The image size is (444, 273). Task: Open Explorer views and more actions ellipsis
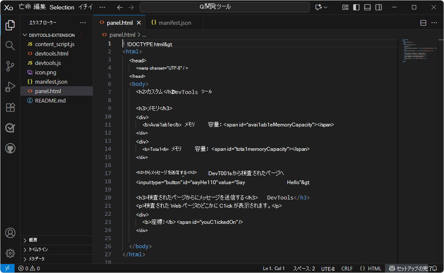(83, 23)
